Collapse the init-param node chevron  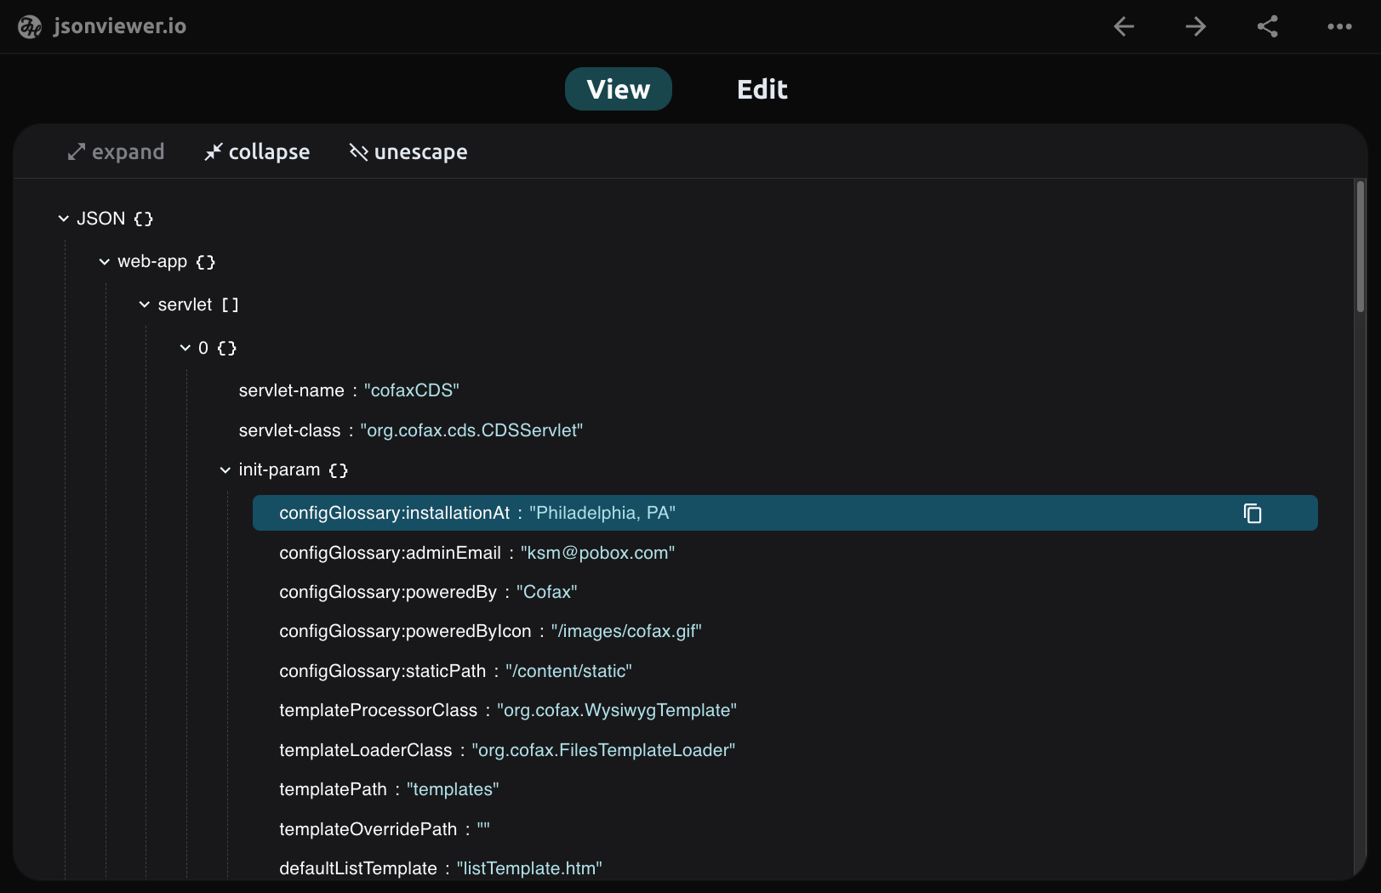[x=225, y=469]
